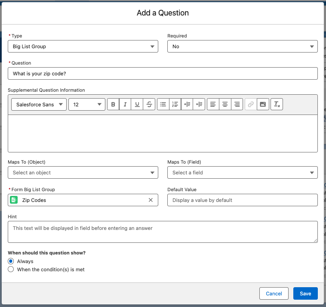Viewport: 326px width, 307px height.
Task: Insert a numbered list
Action: pyautogui.click(x=175, y=104)
